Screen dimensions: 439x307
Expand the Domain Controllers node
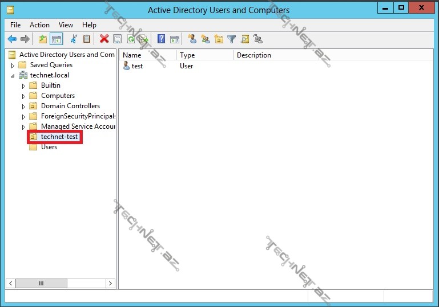24,107
